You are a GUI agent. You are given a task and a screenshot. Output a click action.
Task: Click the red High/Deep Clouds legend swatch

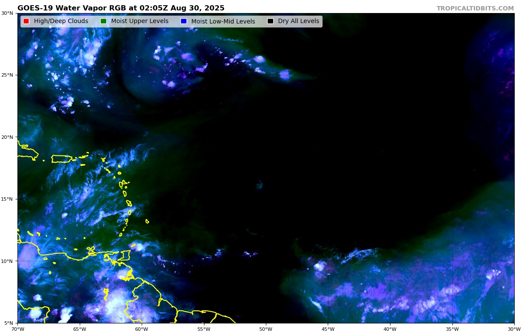tap(26, 21)
